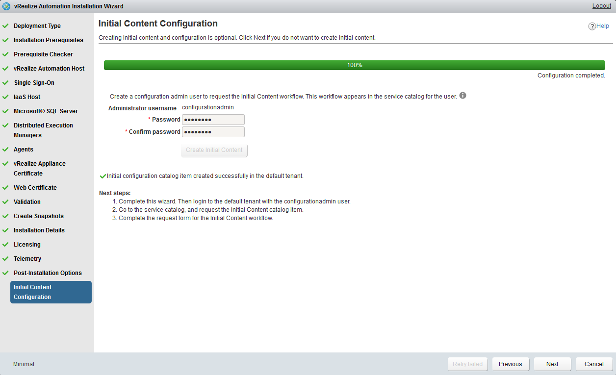The image size is (616, 375).
Task: Click the success checkmark beside catalog item message
Action: (103, 176)
